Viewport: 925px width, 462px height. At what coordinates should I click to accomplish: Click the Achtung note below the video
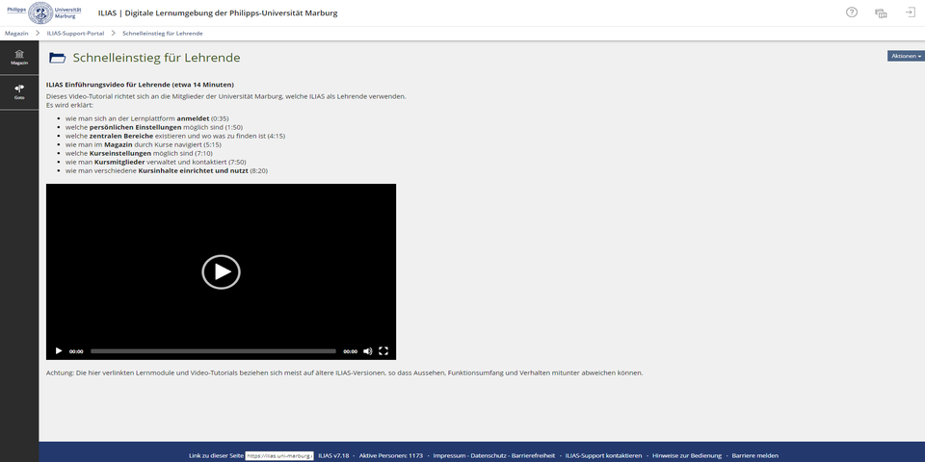pyautogui.click(x=345, y=373)
